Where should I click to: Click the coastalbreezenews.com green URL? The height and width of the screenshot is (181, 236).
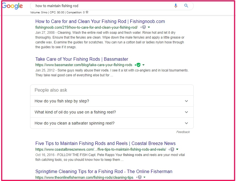click(x=101, y=150)
